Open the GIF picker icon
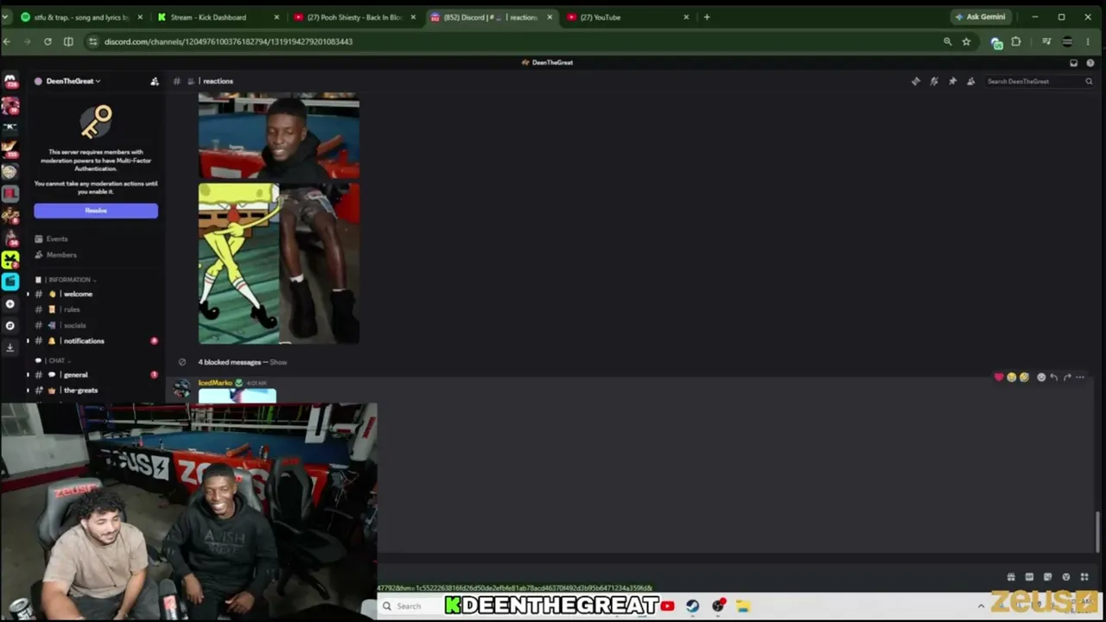This screenshot has width=1106, height=622. click(1029, 577)
